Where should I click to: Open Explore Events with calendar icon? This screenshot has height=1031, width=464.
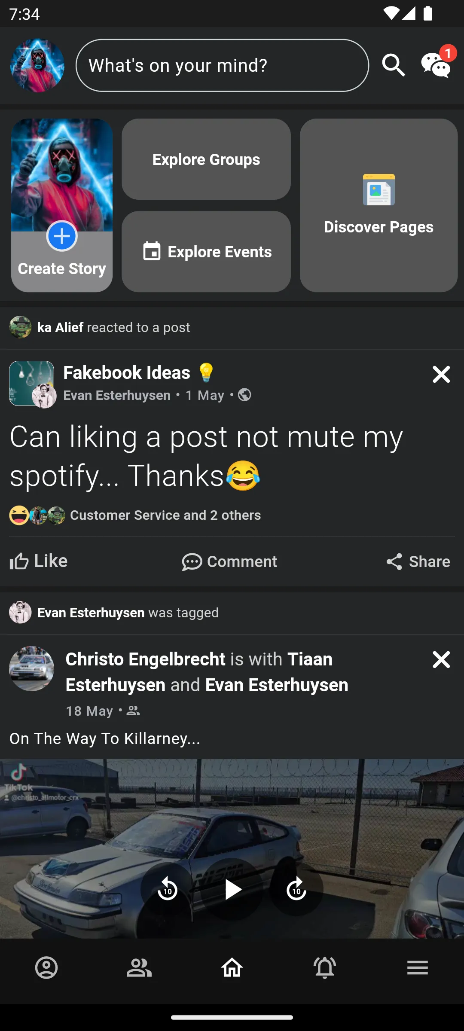click(206, 252)
